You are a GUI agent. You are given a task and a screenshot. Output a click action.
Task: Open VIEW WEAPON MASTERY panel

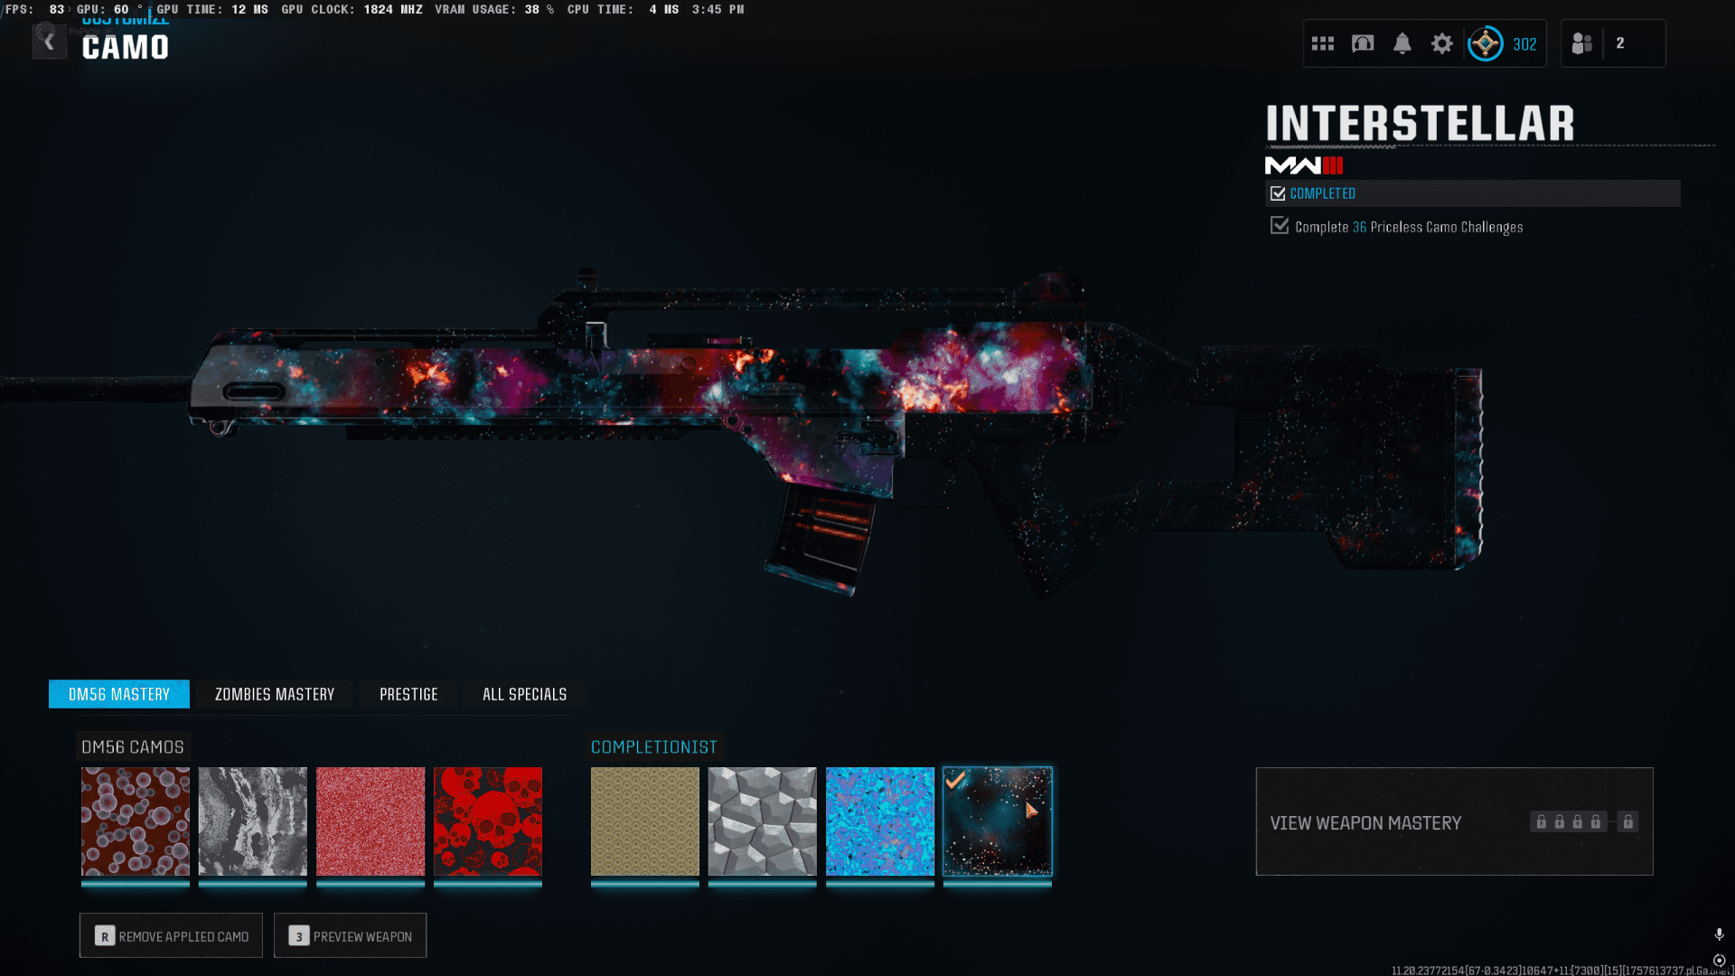pyautogui.click(x=1453, y=821)
